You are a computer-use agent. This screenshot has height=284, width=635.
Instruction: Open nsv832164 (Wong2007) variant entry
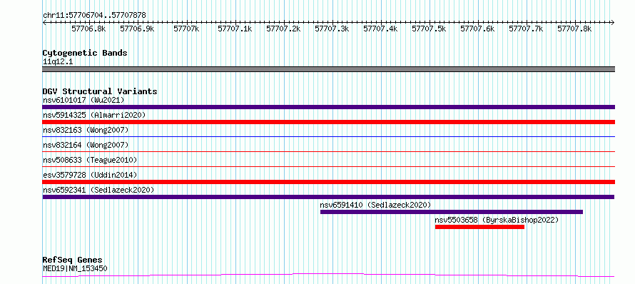(x=86, y=145)
